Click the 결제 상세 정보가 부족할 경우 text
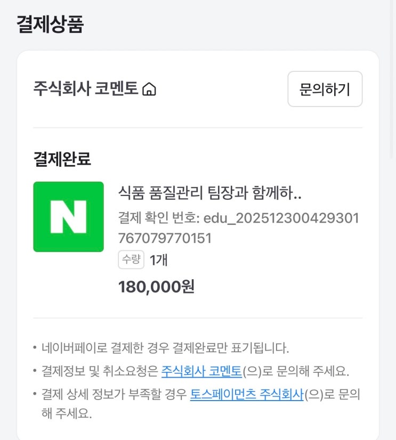The image size is (396, 440). click(x=115, y=395)
